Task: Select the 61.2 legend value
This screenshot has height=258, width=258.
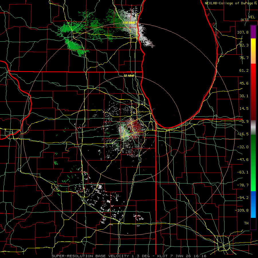Action: [244, 71]
